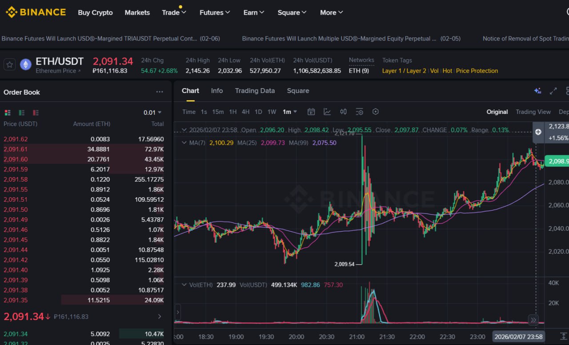569x345 pixels.
Task: Open technical indicators line chart icon
Action: 327,112
